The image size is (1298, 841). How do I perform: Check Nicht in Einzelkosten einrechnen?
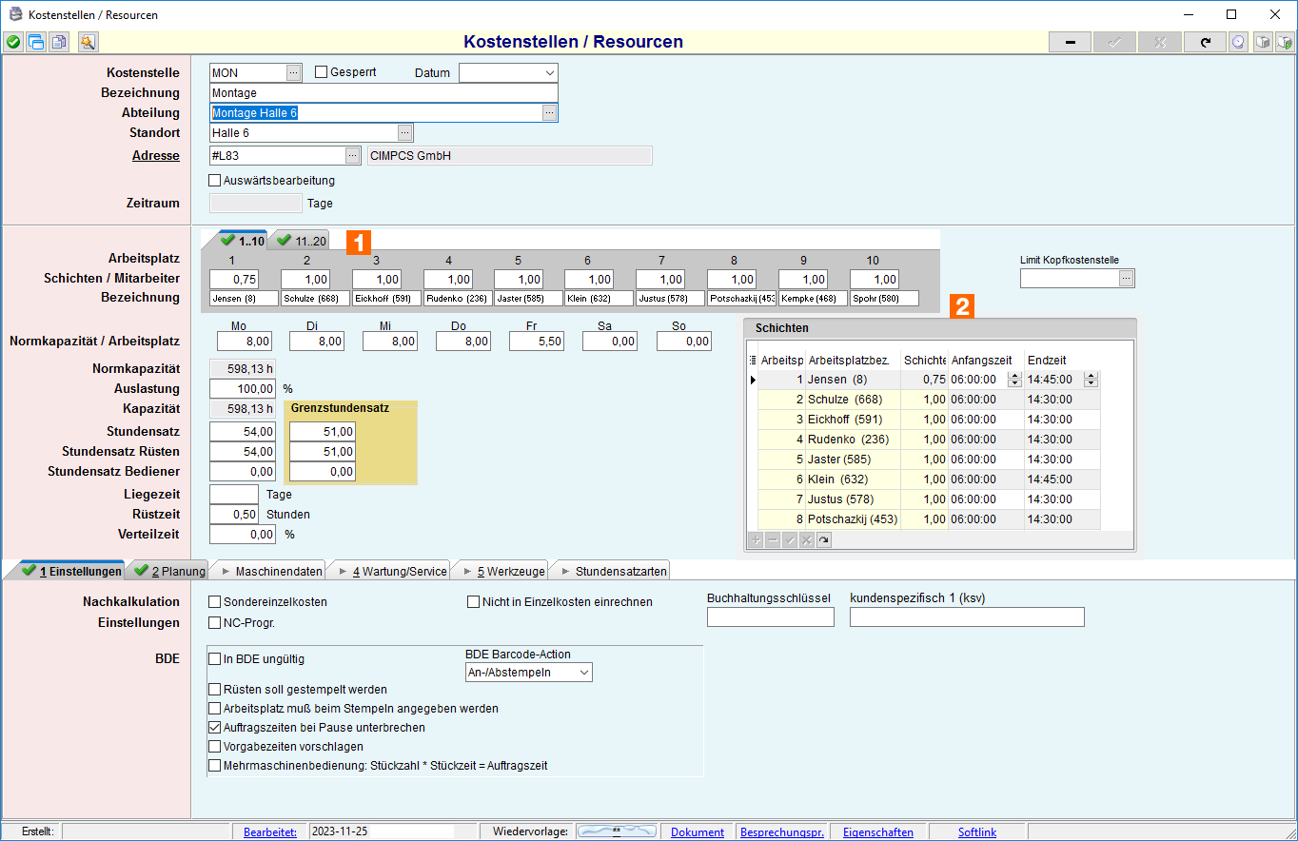click(473, 601)
